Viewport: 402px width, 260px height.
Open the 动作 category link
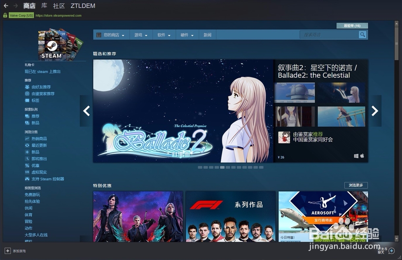29,228
